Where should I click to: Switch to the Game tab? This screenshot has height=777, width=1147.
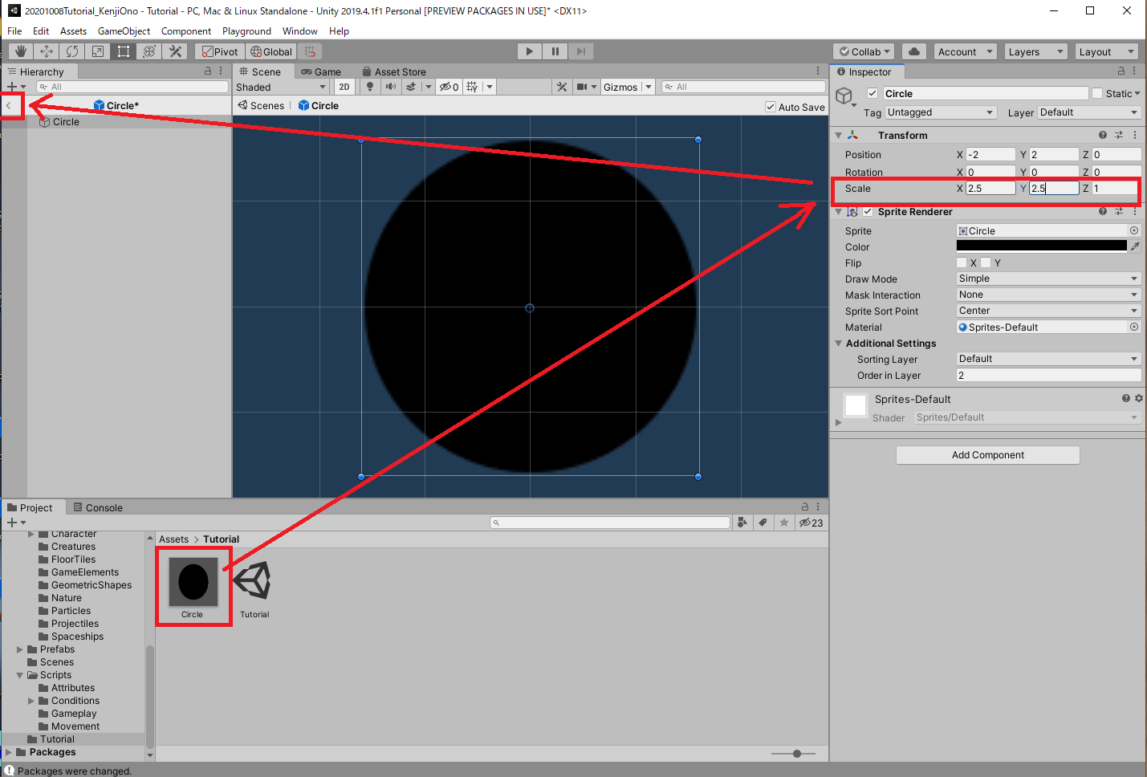pyautogui.click(x=321, y=71)
